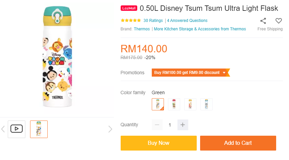289x160 pixels.
Task: Decrease quantity with the minus button
Action: [157, 125]
